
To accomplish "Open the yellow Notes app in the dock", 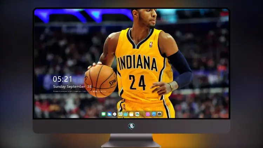I will click(x=131, y=114).
